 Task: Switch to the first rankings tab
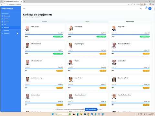point(45,22)
